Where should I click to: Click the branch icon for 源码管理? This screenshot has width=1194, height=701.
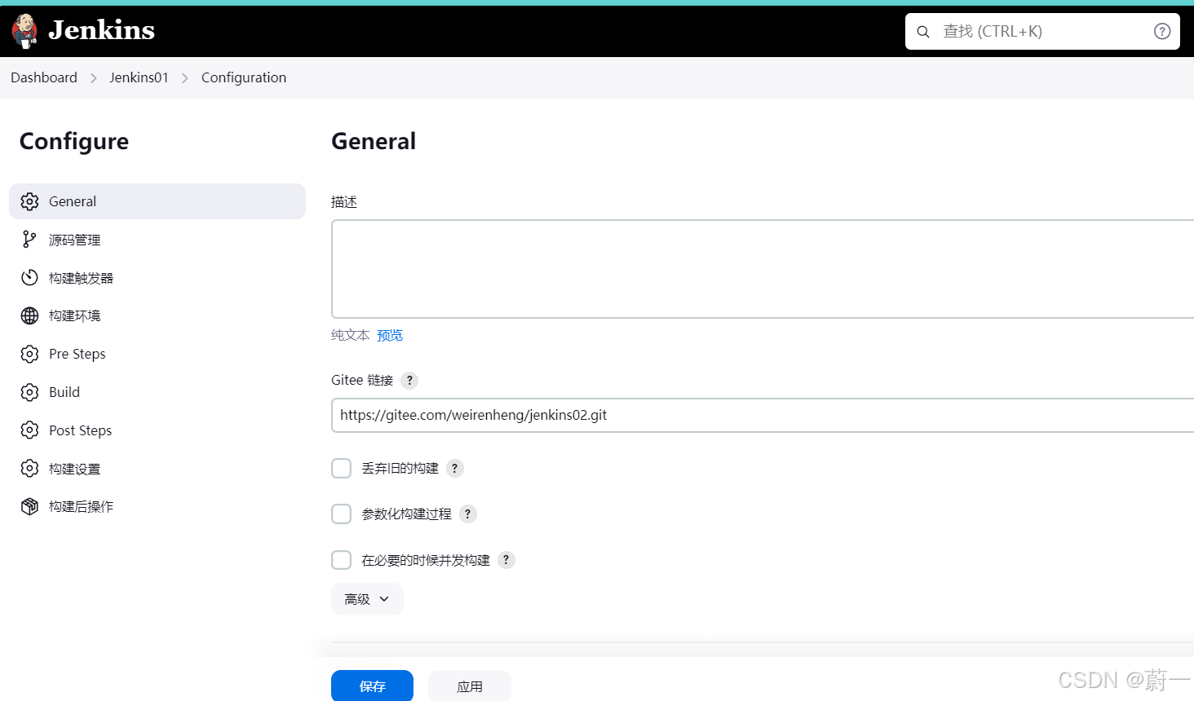point(30,240)
